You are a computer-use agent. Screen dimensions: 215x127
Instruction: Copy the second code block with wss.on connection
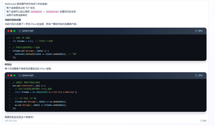point(199,75)
